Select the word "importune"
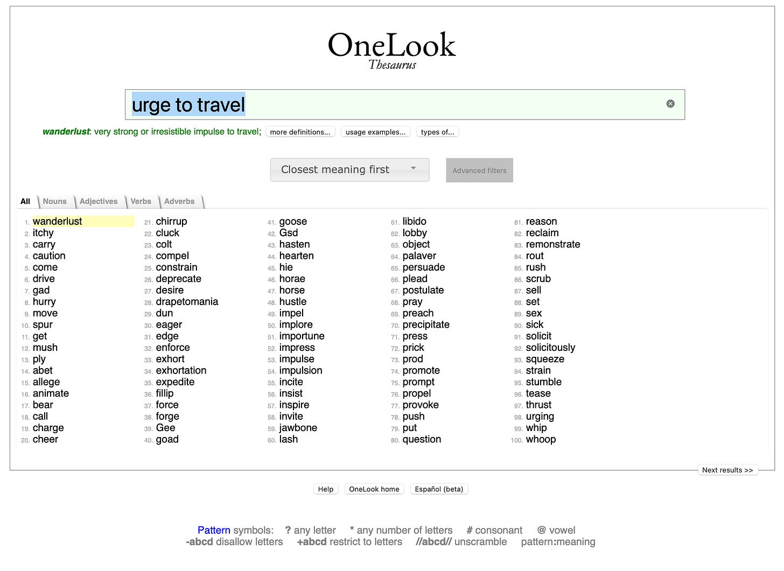 302,336
